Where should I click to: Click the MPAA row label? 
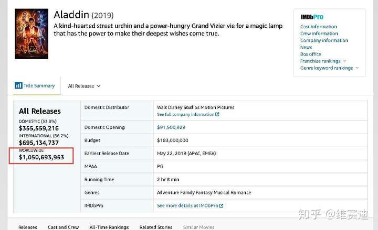pyautogui.click(x=91, y=167)
